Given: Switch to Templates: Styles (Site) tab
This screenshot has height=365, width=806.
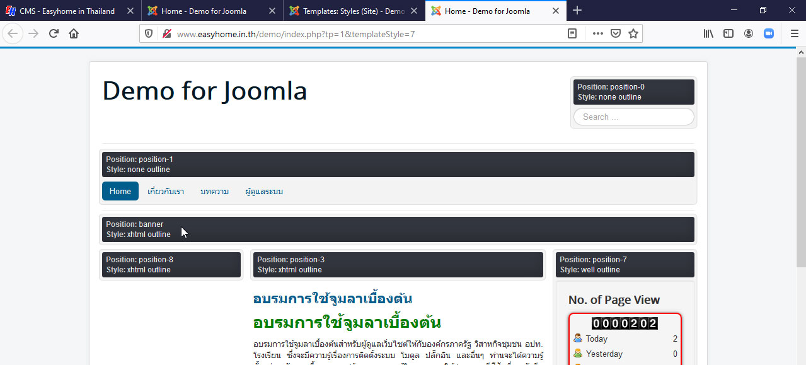Looking at the screenshot, I should [x=353, y=11].
